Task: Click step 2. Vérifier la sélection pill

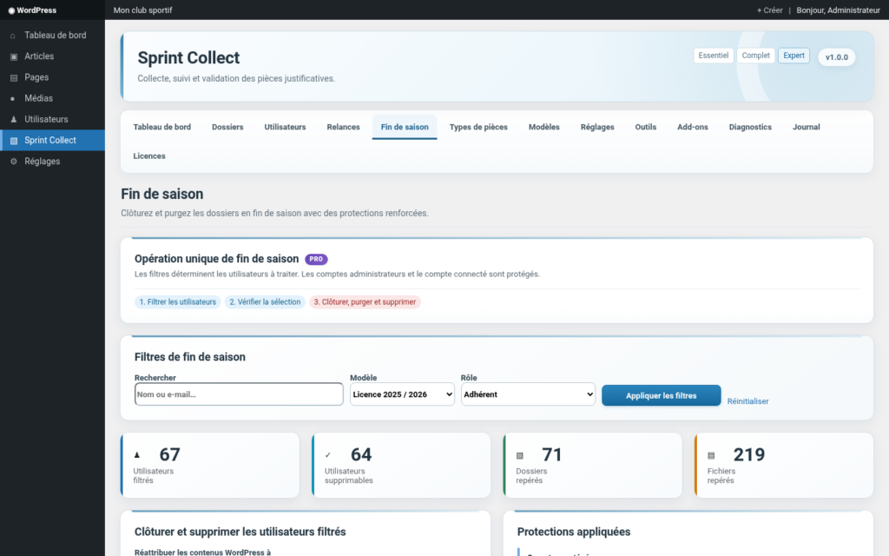Action: pos(265,301)
